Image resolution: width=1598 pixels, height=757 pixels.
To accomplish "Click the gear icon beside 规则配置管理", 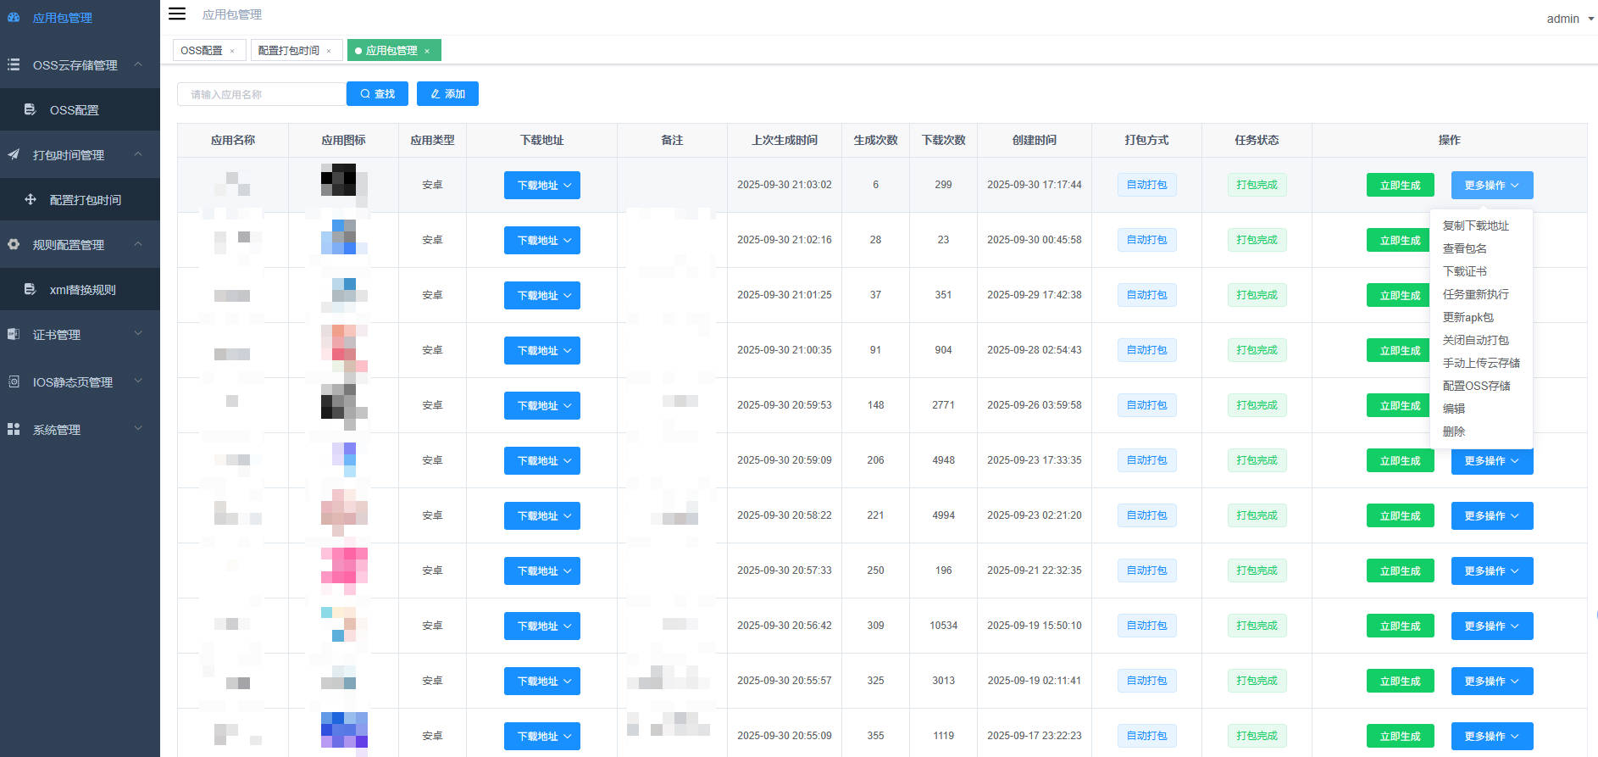I will 14,244.
